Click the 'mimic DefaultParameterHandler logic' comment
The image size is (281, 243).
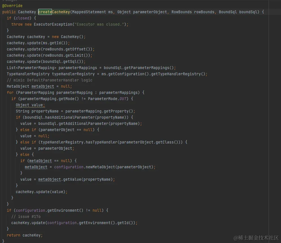pyautogui.click(x=49, y=80)
